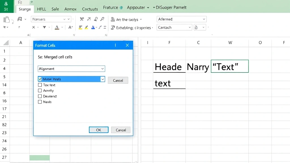Open the Cantach format dropdown

coord(190,27)
